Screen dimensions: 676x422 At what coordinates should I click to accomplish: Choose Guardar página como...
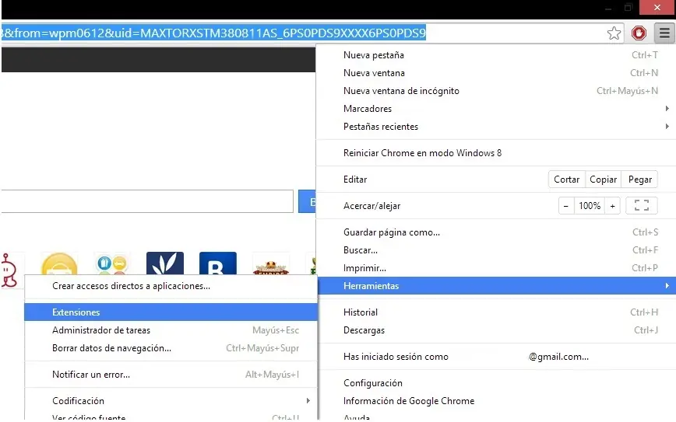coord(496,232)
